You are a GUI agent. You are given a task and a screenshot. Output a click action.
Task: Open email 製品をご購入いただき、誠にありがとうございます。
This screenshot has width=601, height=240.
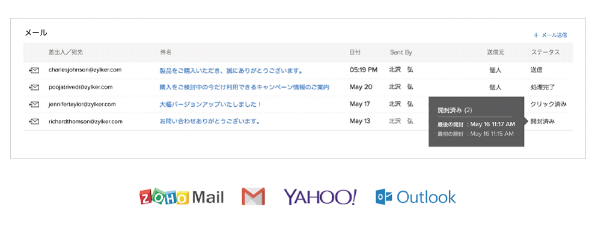point(231,70)
